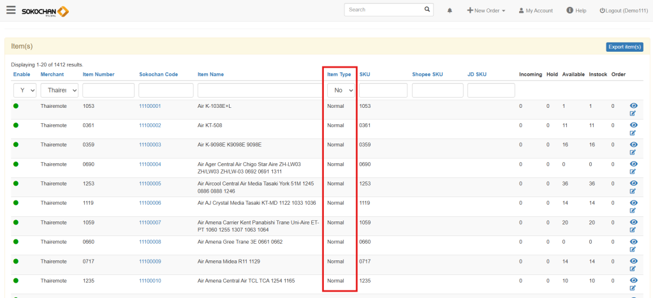This screenshot has height=298, width=653.
Task: Open the Merchant filter dropdown
Action: coord(59,91)
